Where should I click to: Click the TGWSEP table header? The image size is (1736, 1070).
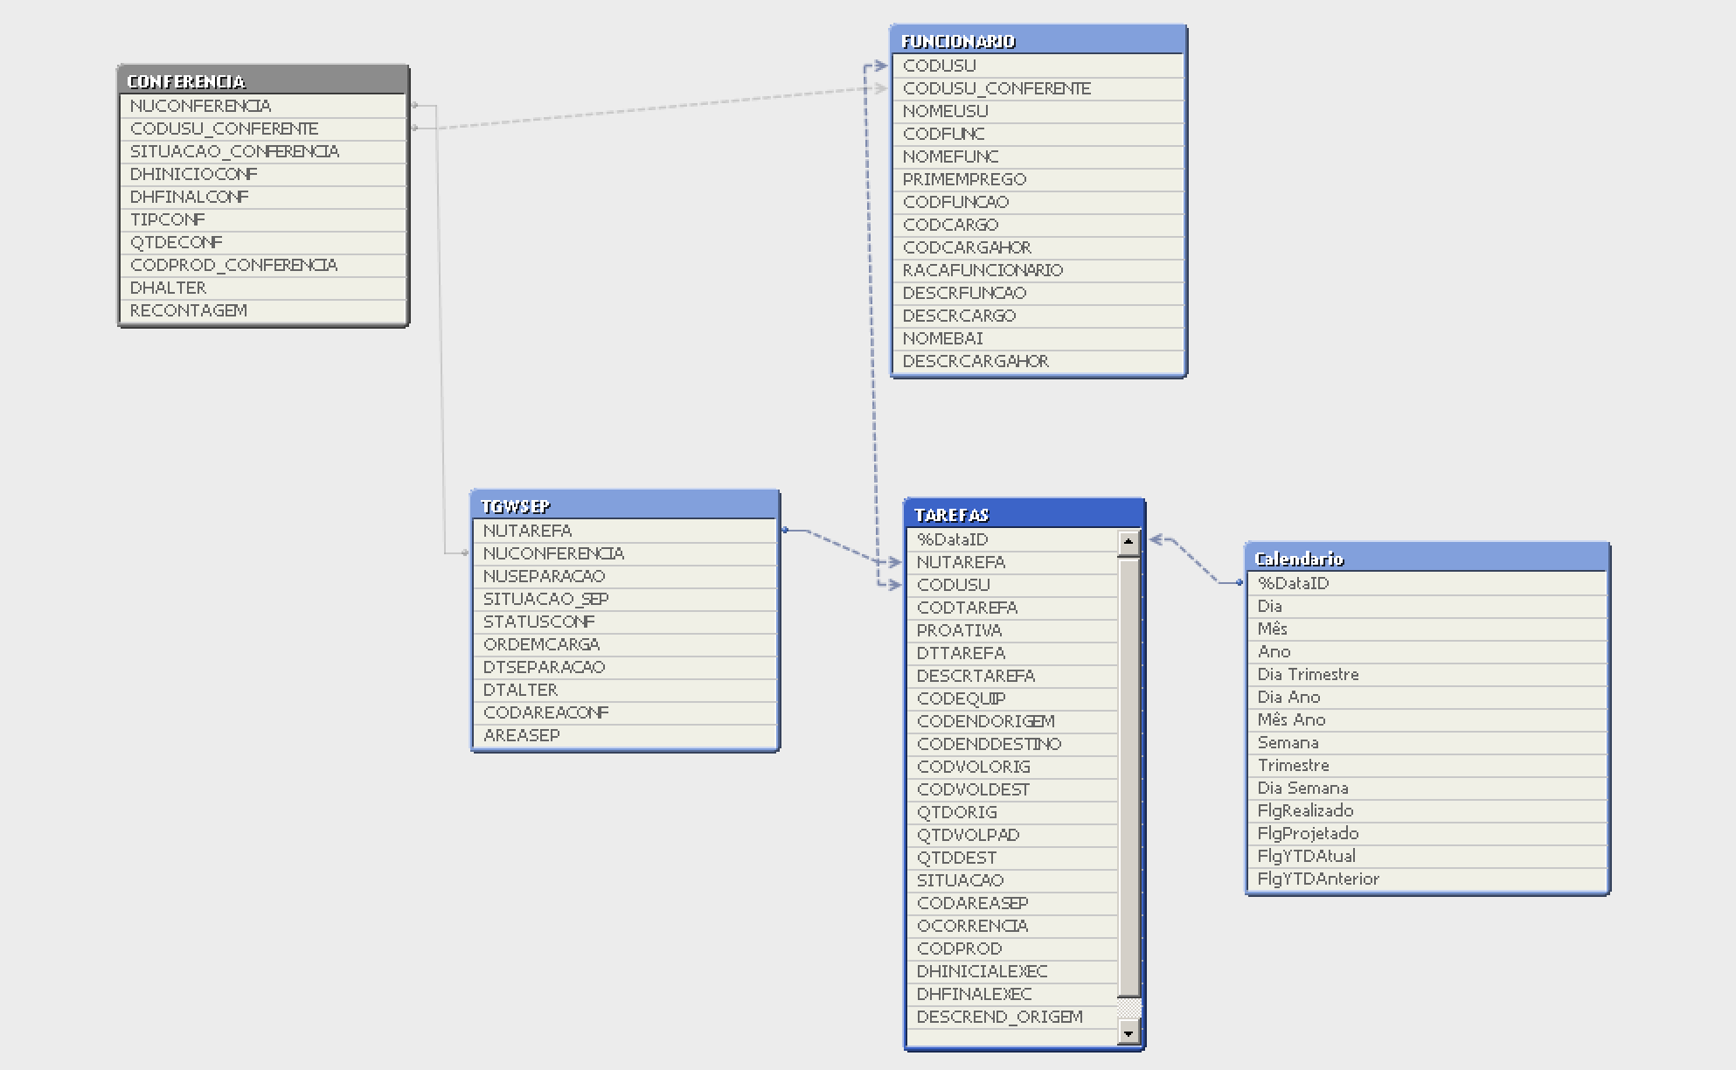(624, 506)
